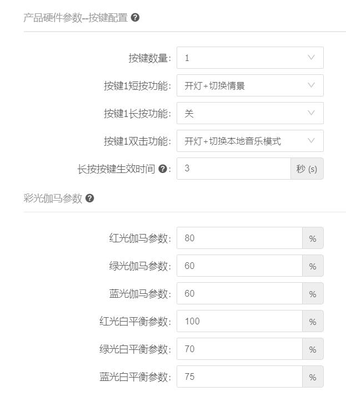Viewport: 346px width, 407px height.
Task: Click help icon beside 产品硬件参数--按键配置
Action: pyautogui.click(x=136, y=17)
